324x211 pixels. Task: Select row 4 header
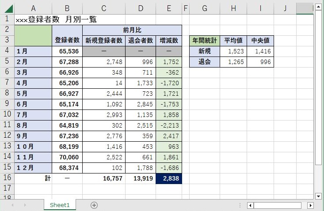pos(7,51)
